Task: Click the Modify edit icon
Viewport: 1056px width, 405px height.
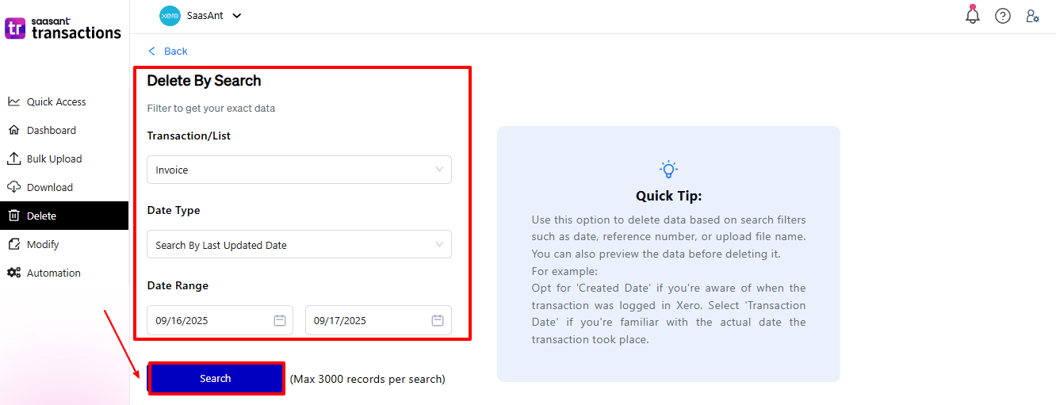Action: 13,244
